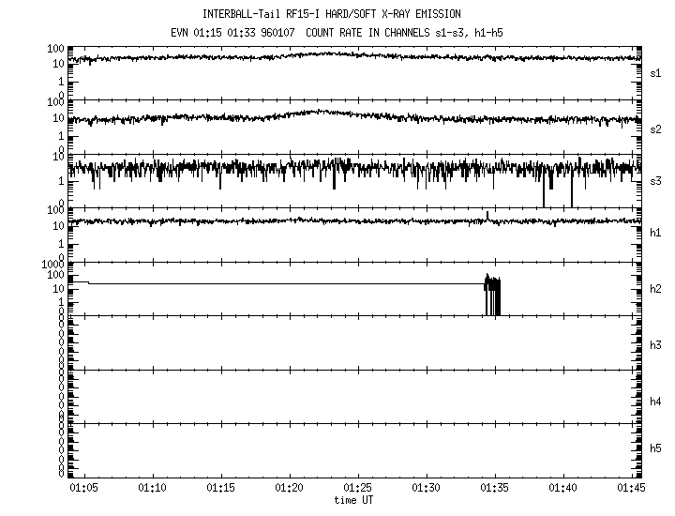The height and width of the screenshot is (516, 675).
Task: Click the 01:40 time tick label
Action: 563,489
